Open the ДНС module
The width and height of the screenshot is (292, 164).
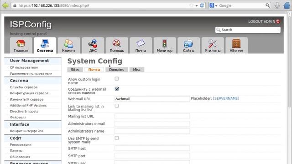(x=93, y=46)
